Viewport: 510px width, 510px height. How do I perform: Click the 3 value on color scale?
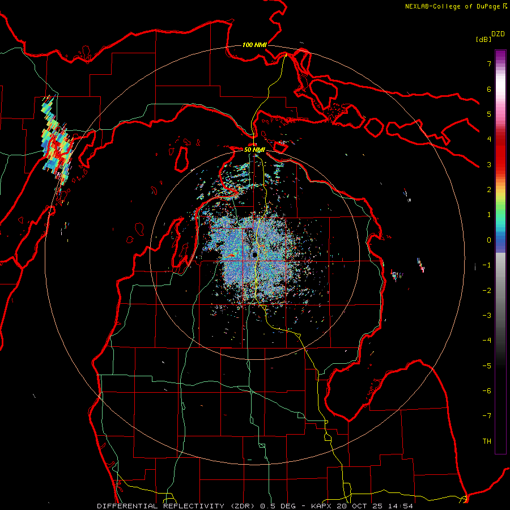[489, 164]
